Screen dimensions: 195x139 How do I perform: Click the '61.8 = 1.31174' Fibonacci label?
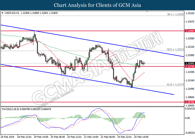175,85
